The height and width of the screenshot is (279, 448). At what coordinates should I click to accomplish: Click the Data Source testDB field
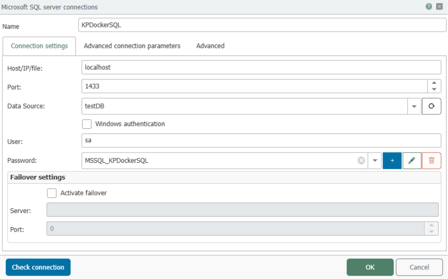pyautogui.click(x=245, y=106)
